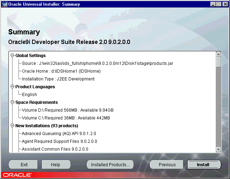
Task: Select Advanced Queueing (AQ) API 9.0.1.2.0
Action: tap(59, 134)
